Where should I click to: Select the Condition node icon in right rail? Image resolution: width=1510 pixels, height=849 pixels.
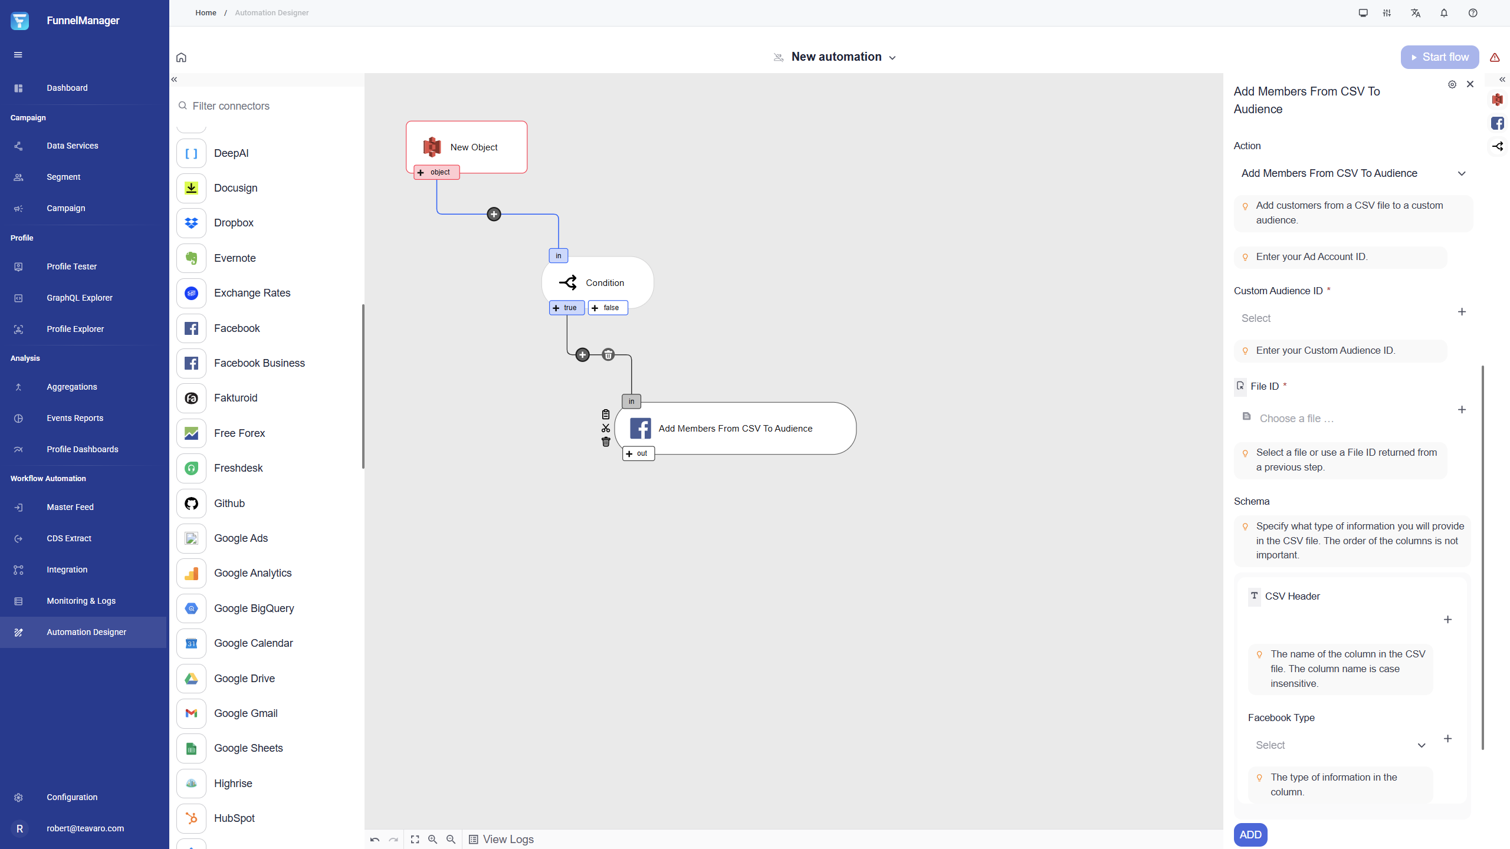1498,146
